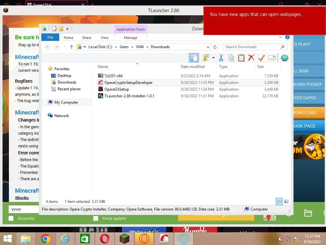Open the folder icon in TLauncher bottom bar
Viewport: 326px width, 245px height.
308,213
